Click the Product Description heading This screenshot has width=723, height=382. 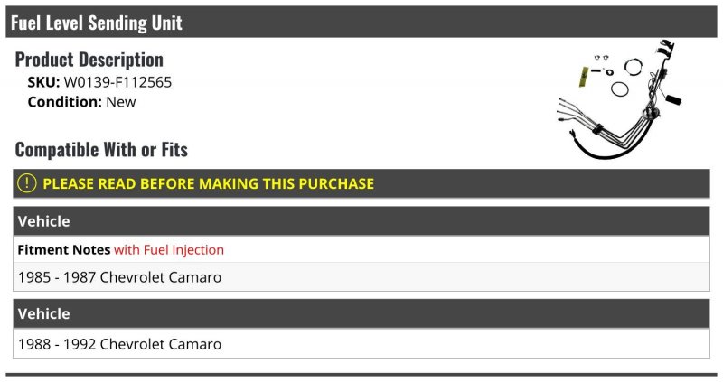click(89, 60)
